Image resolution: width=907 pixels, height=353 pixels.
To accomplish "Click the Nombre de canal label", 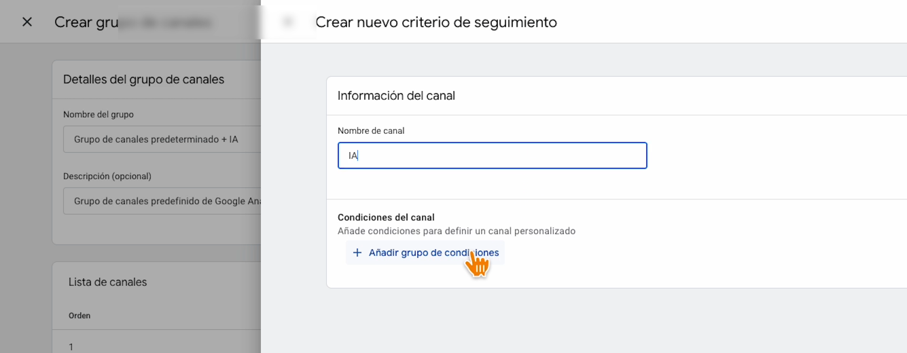I will (x=371, y=130).
